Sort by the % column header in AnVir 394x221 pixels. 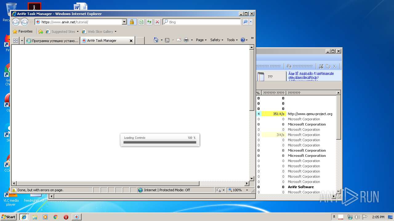pos(258,93)
